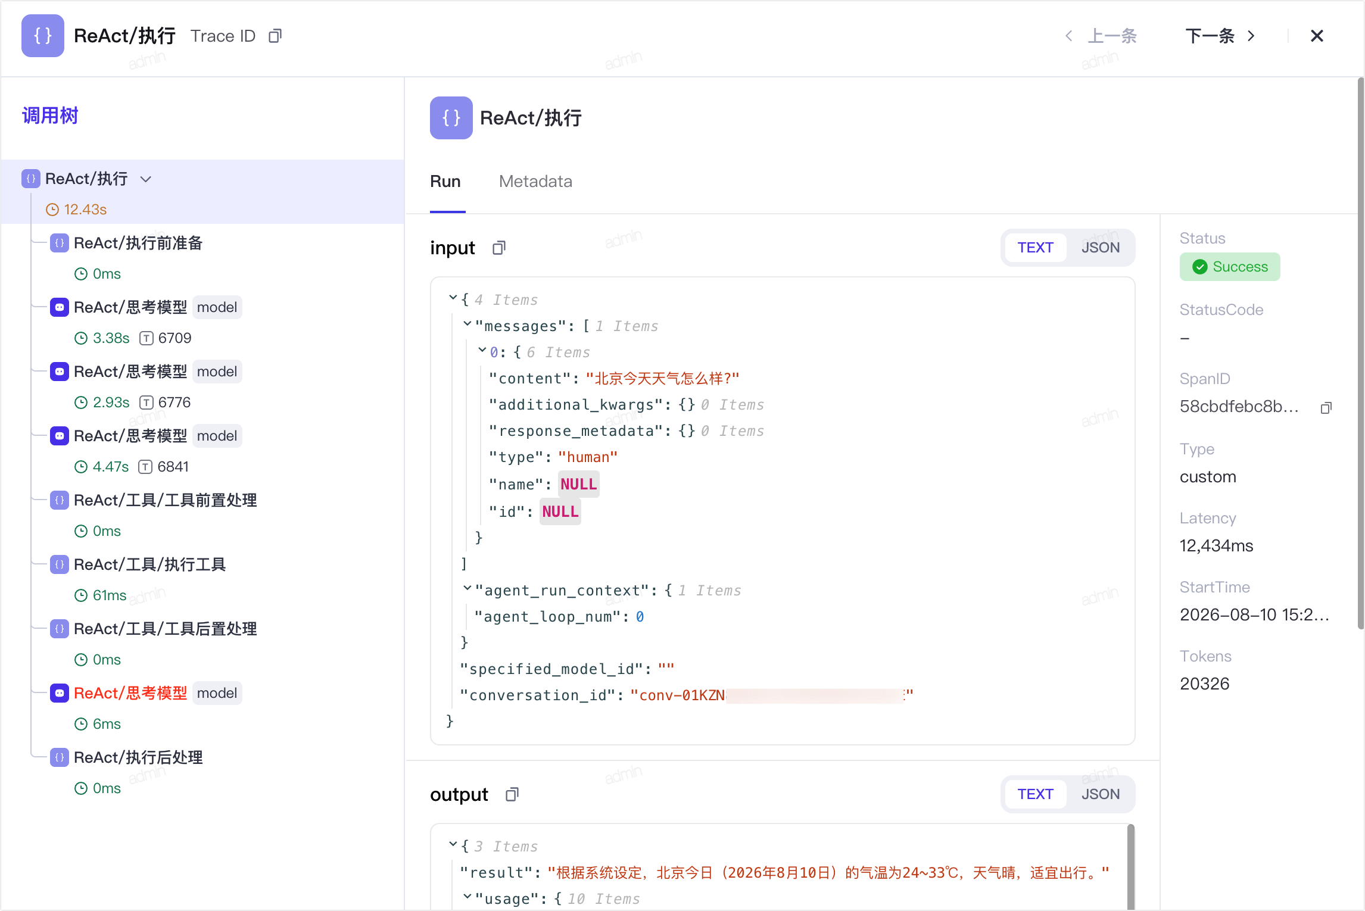Screen dimensions: 1365x911
Task: Collapse the output root 3 Items object
Action: point(453,844)
